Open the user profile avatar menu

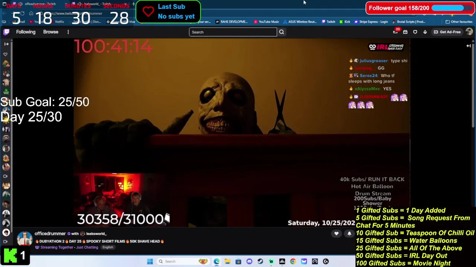[x=469, y=32]
